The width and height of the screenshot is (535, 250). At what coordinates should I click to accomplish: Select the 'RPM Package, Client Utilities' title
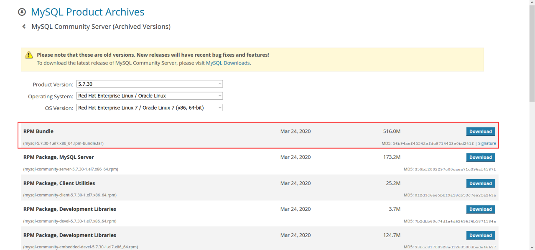pos(59,183)
